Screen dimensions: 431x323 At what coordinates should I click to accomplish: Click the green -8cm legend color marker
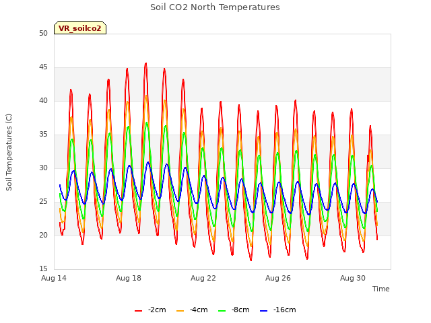(222, 311)
